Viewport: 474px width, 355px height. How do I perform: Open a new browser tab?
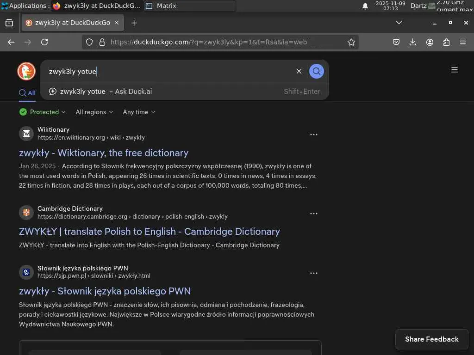tap(134, 23)
